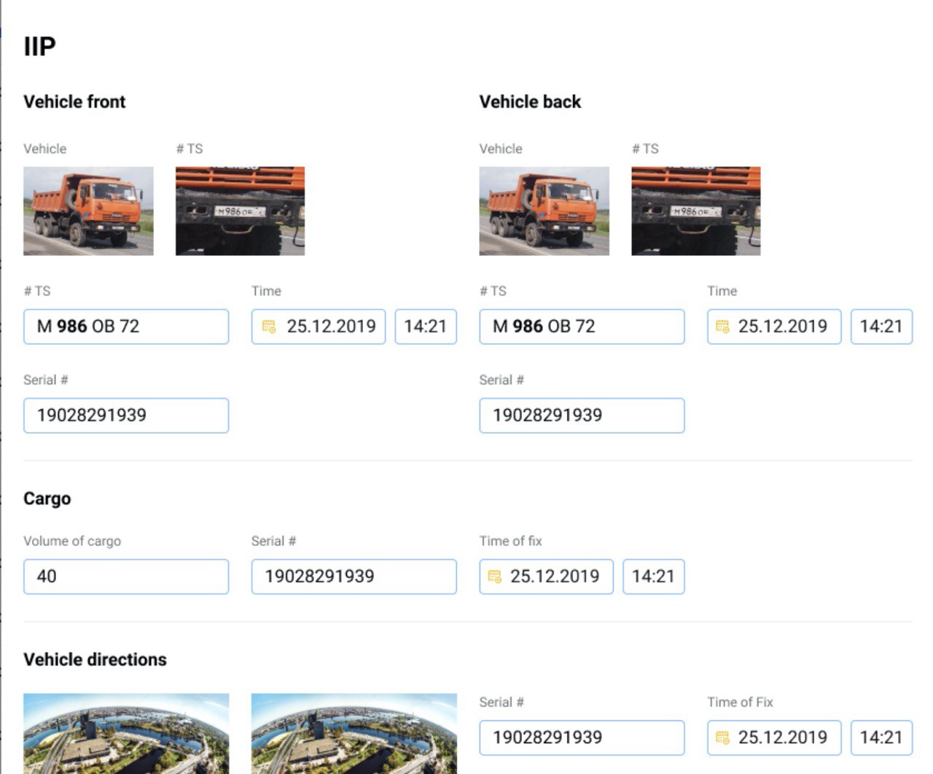Select Vehicle back time field 14:21

(881, 327)
